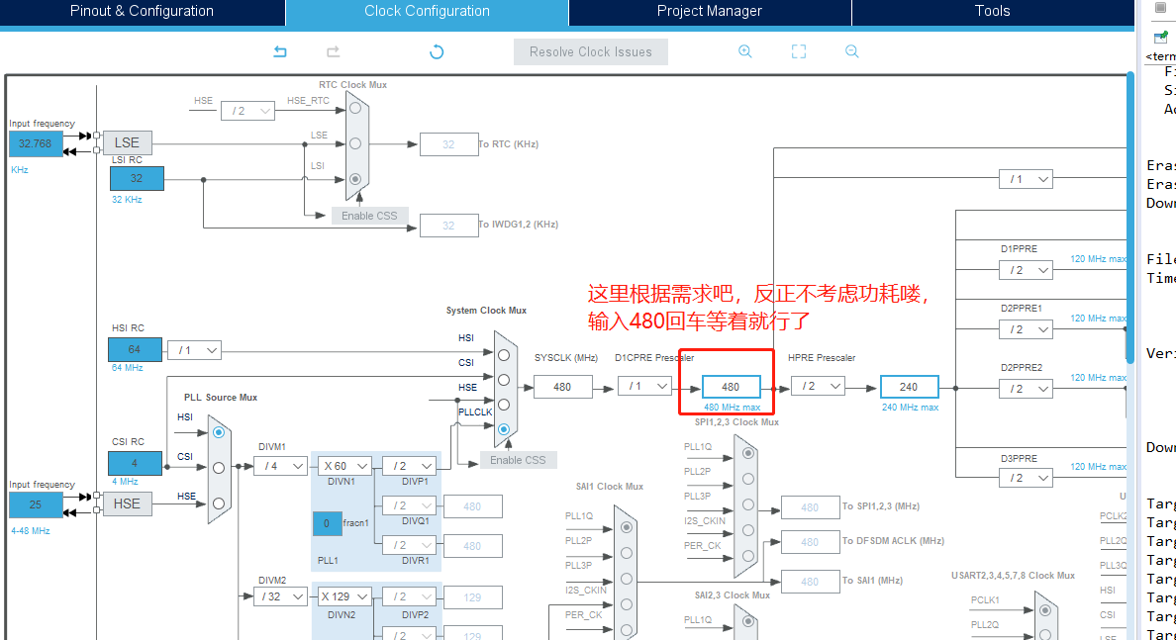Select PLL1Q in SAI1 Clock Mux
Viewport: 1176px width, 640px height.
pos(626,527)
